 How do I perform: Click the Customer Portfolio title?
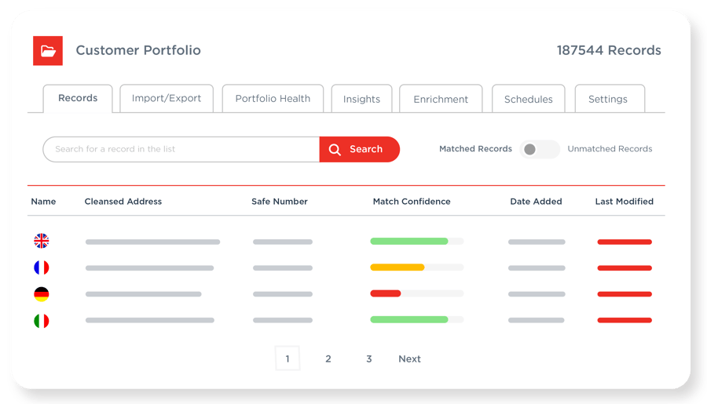coord(138,50)
